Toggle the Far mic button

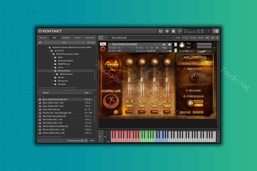tap(167, 112)
